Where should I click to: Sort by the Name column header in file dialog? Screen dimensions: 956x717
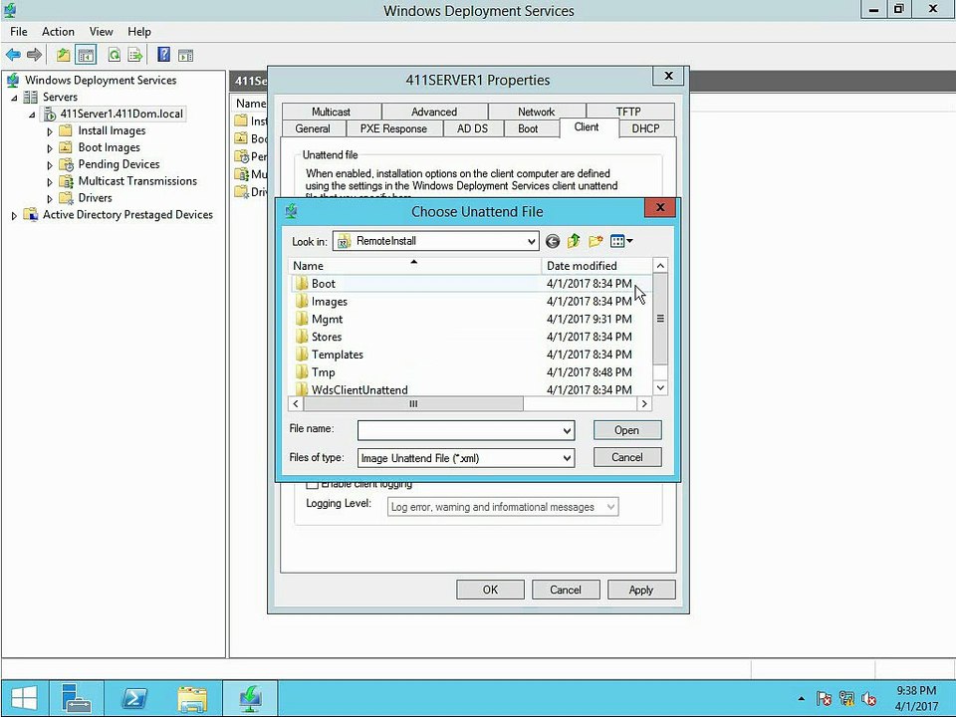pos(414,266)
